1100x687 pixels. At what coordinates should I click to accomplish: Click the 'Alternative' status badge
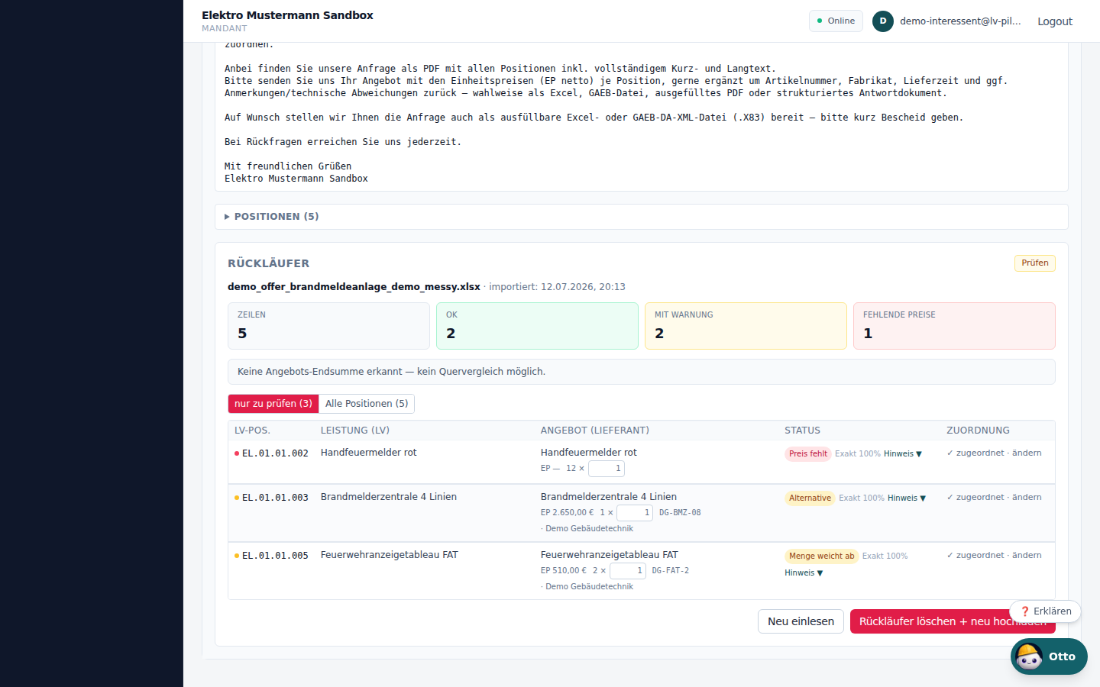coord(810,498)
